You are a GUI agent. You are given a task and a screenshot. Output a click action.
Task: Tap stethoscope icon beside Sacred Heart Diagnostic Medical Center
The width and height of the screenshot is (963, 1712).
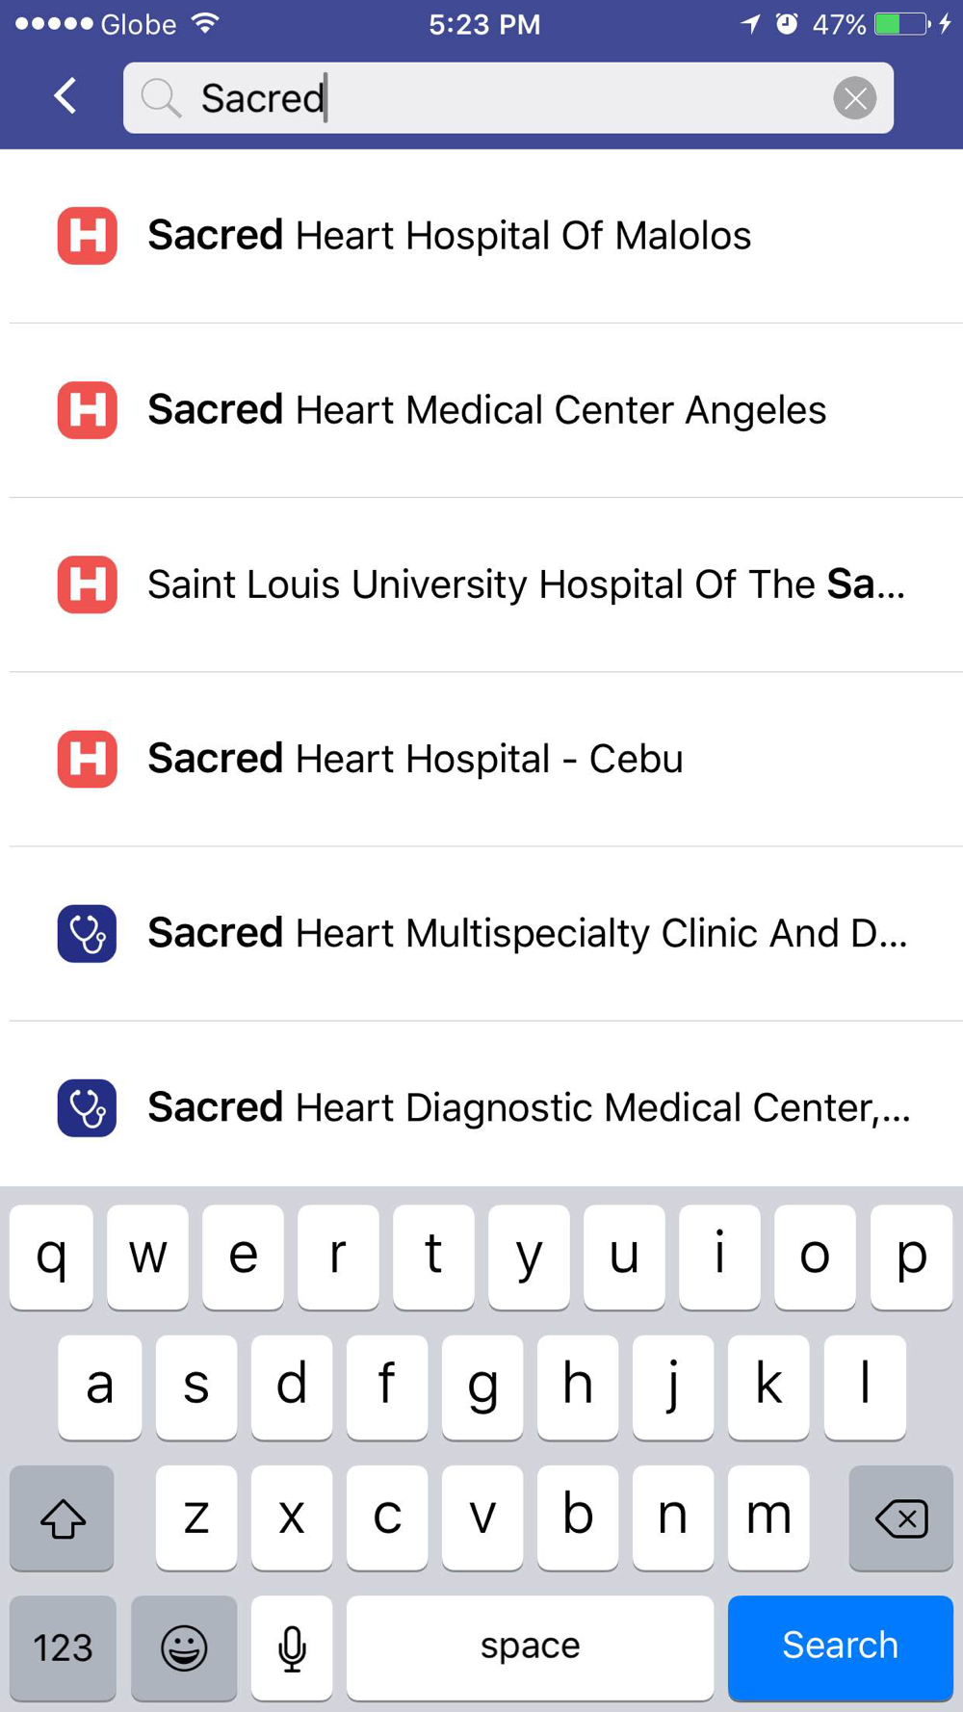(x=87, y=1107)
